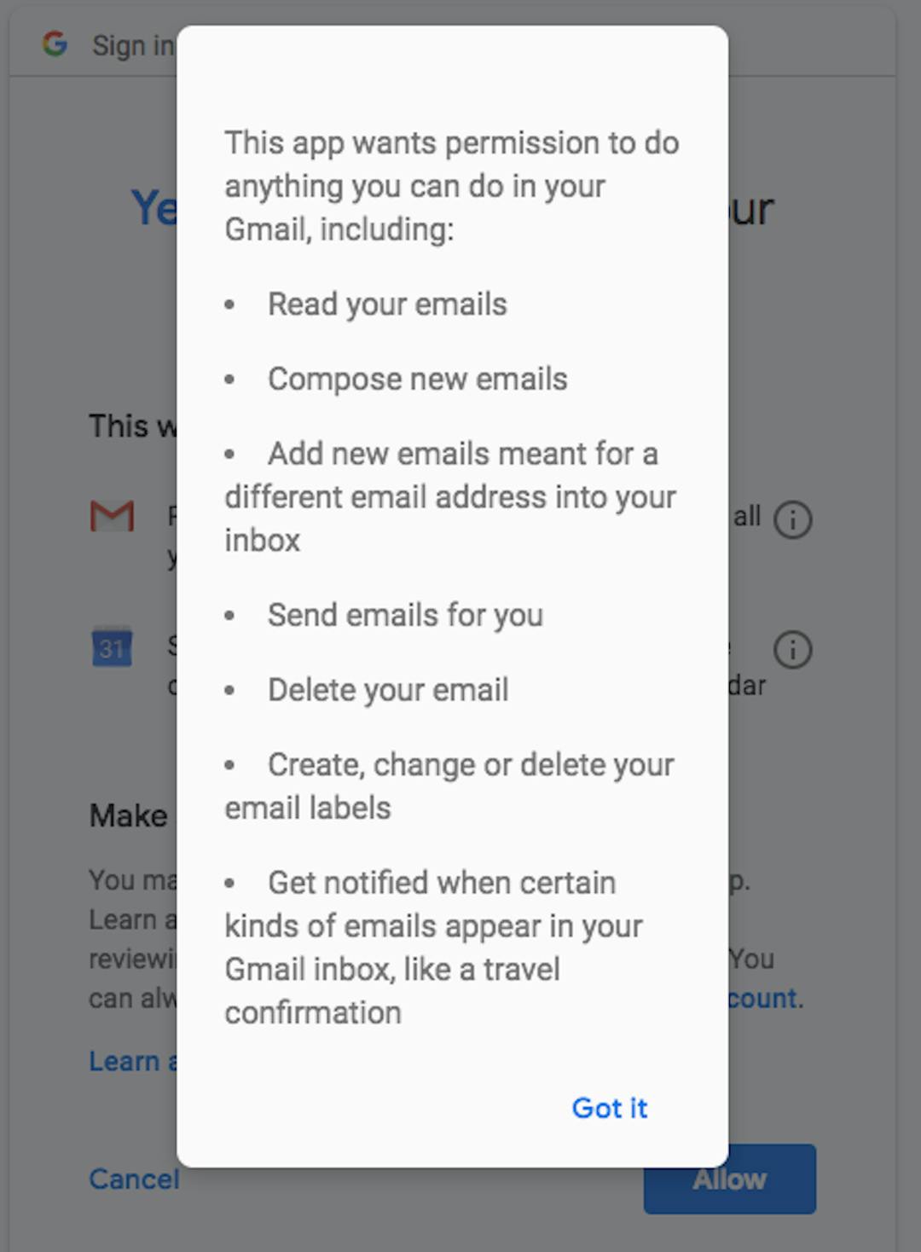Click the blue Allow button
The height and width of the screenshot is (1252, 921).
click(730, 1179)
